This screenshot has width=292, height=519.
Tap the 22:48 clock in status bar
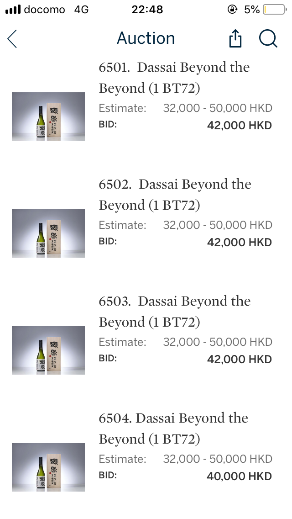pos(147,10)
